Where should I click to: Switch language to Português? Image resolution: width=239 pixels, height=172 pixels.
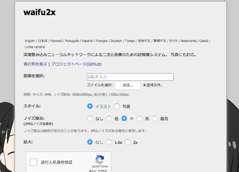pyautogui.click(x=72, y=41)
